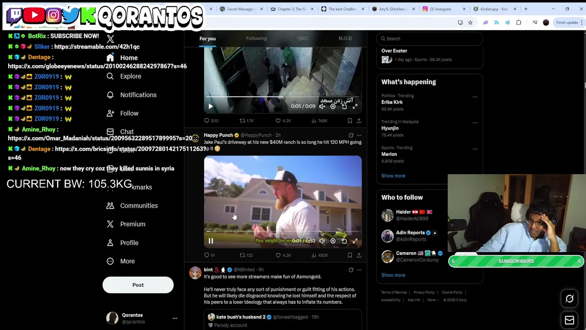586x330 pixels.
Task: View analytics of 749K-view post
Action: (x=320, y=121)
